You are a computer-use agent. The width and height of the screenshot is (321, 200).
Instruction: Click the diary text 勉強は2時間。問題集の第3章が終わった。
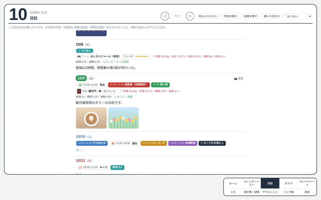[106, 68]
